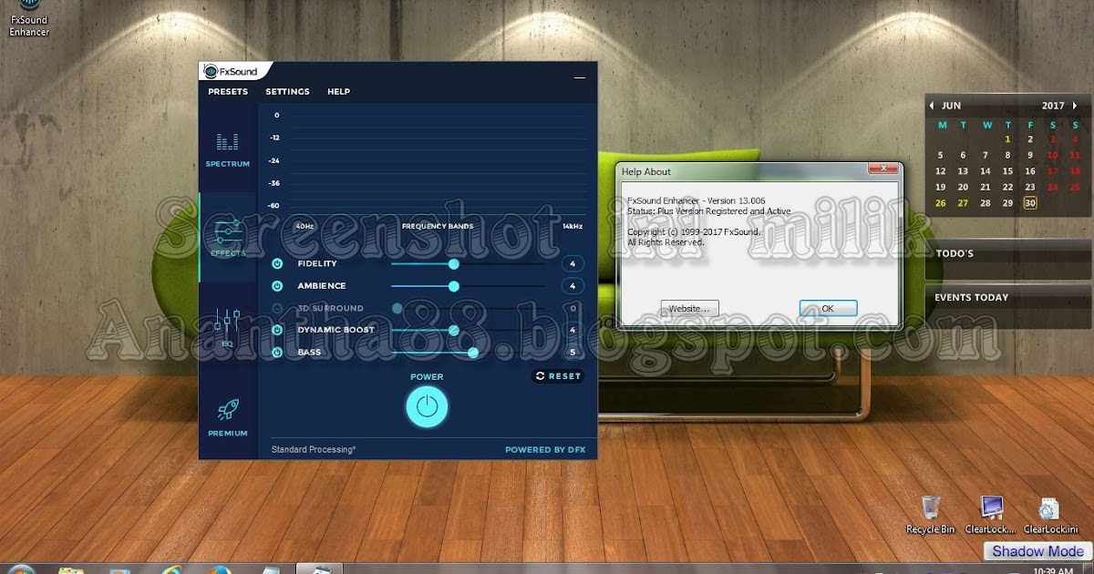Click the Bass slider handle
1094x574 pixels.
click(x=472, y=352)
